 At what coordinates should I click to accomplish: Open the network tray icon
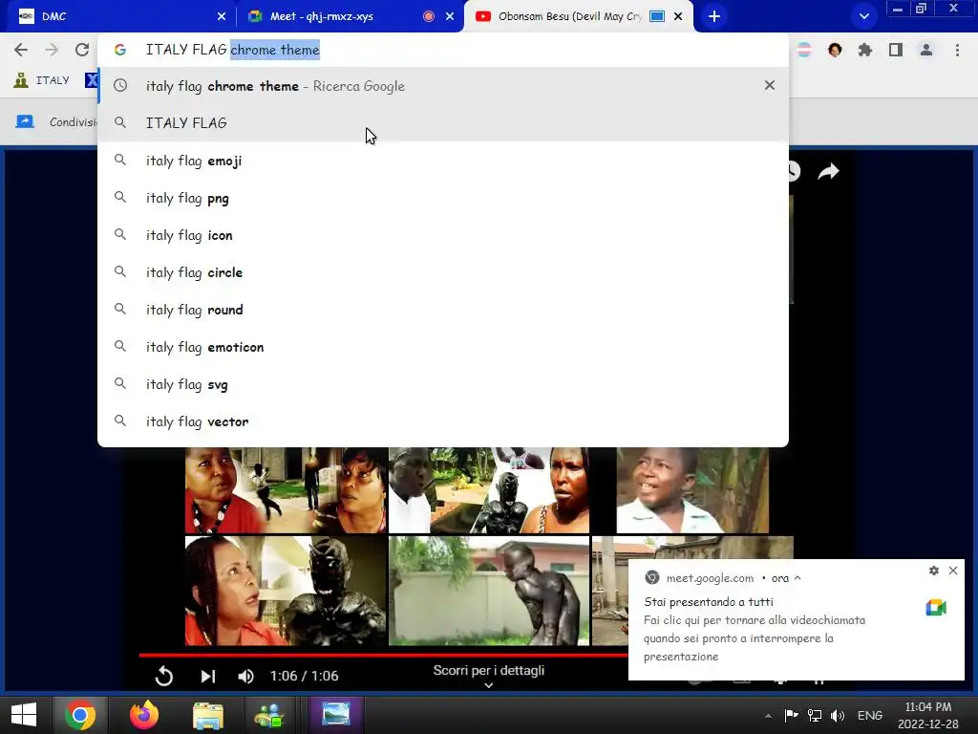click(814, 715)
